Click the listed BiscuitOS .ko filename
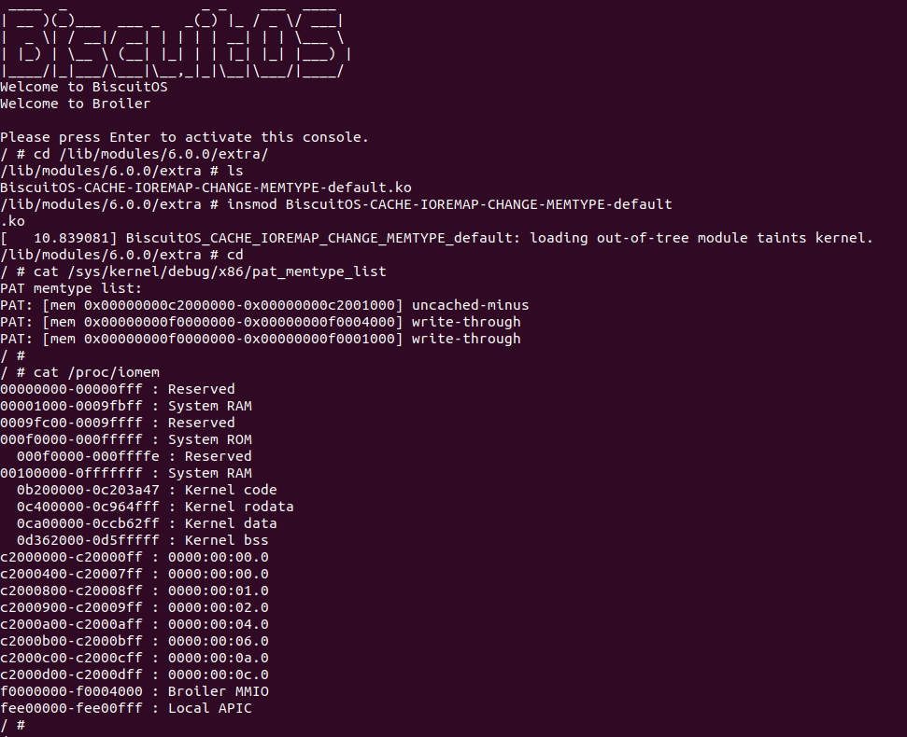907x737 pixels. tap(205, 188)
